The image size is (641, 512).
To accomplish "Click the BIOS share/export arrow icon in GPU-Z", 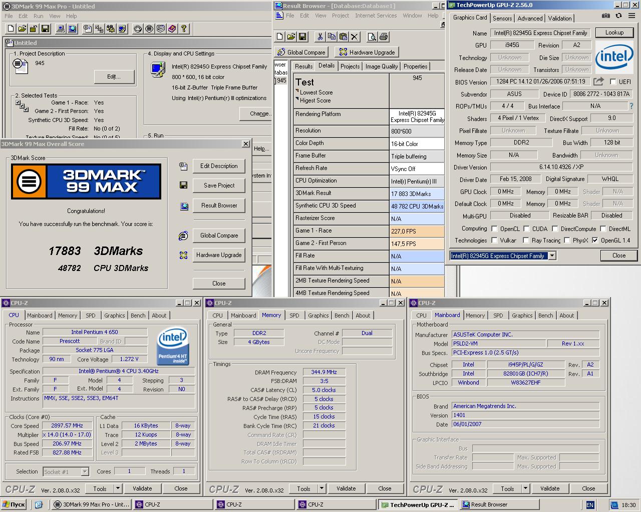I will click(598, 81).
